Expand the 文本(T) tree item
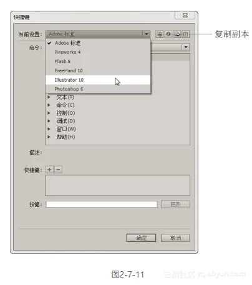 click(x=49, y=97)
